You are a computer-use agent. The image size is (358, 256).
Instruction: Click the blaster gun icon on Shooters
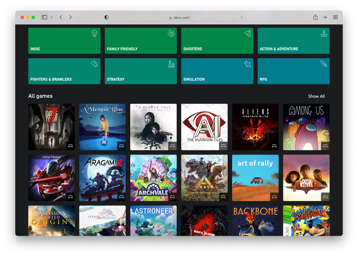click(x=248, y=33)
